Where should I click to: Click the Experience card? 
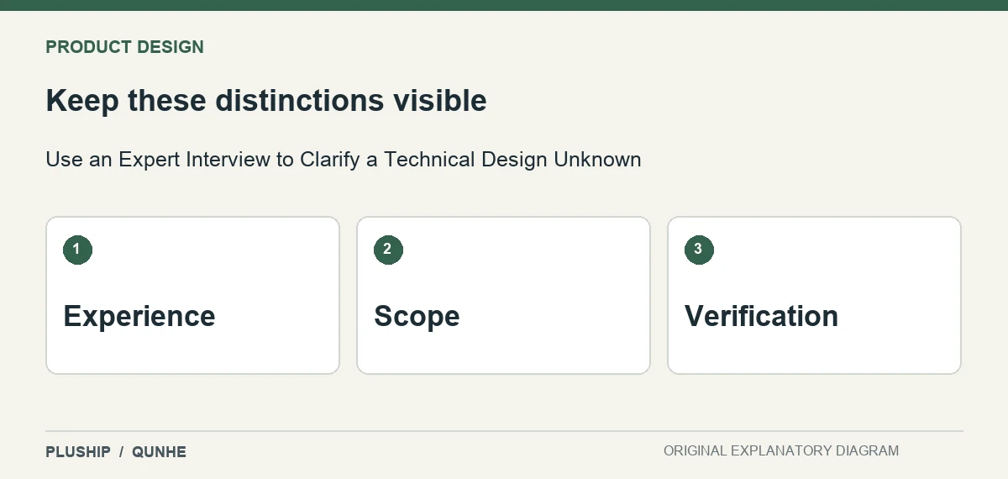tap(192, 295)
